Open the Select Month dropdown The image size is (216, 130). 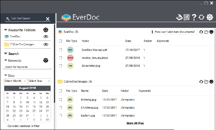pyautogui.click(x=15, y=81)
